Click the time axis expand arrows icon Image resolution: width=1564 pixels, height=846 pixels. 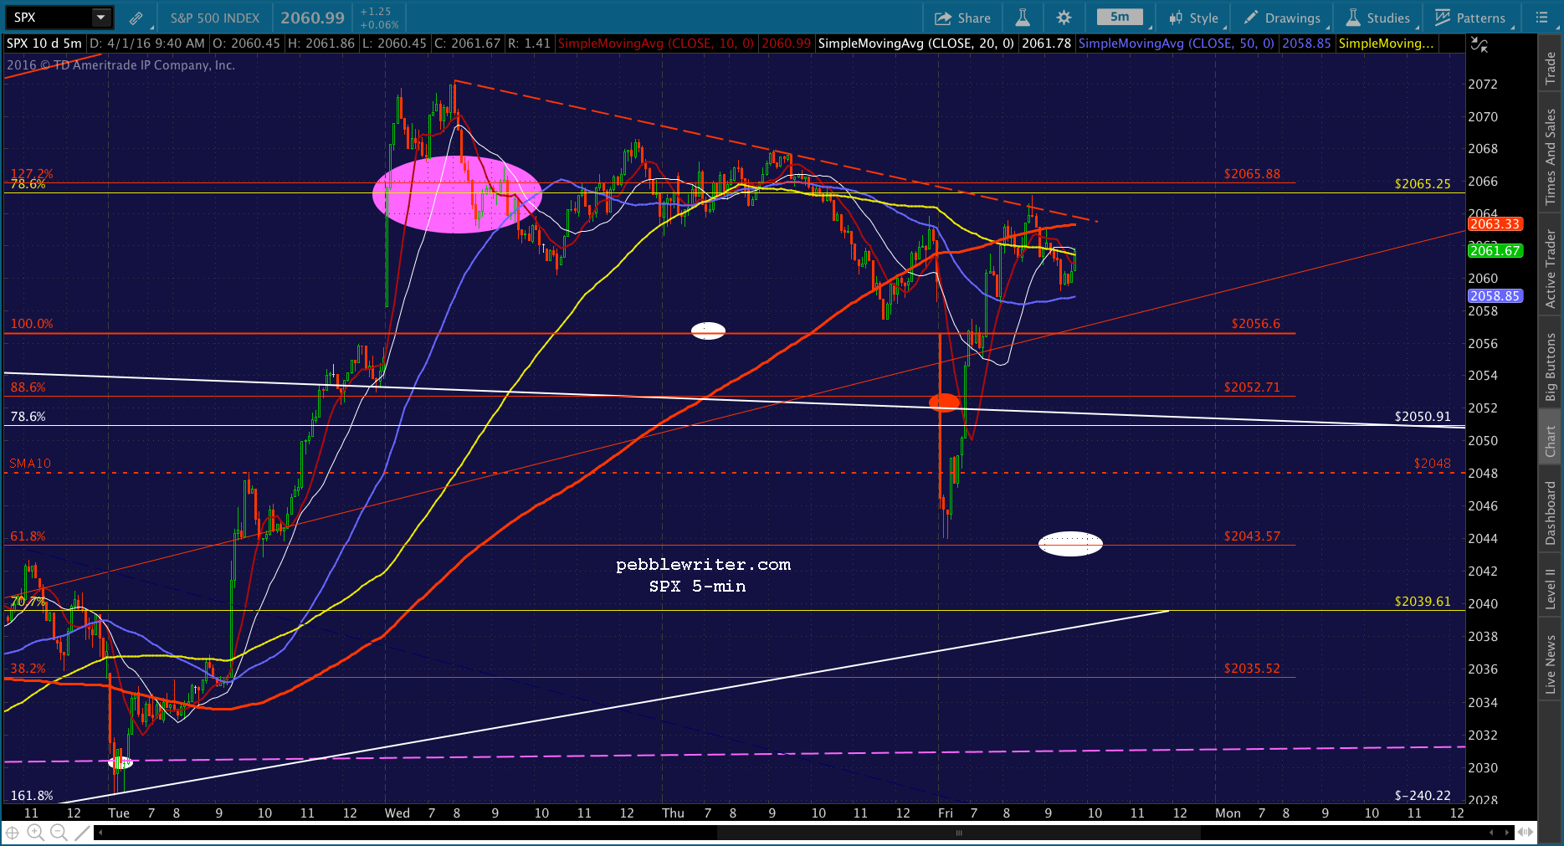click(1526, 833)
